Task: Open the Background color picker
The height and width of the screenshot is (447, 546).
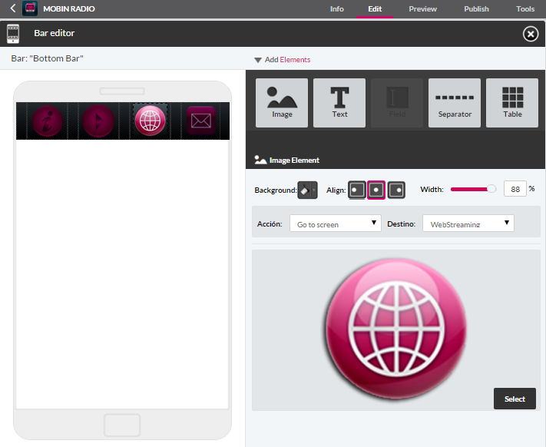Action: coord(307,190)
